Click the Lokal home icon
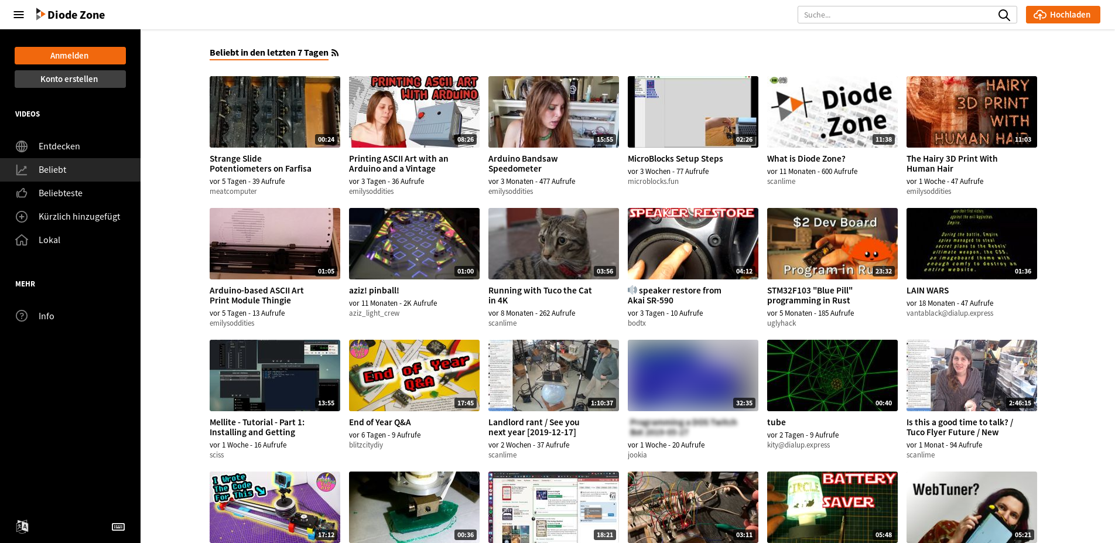This screenshot has height=543, width=1115. [22, 240]
